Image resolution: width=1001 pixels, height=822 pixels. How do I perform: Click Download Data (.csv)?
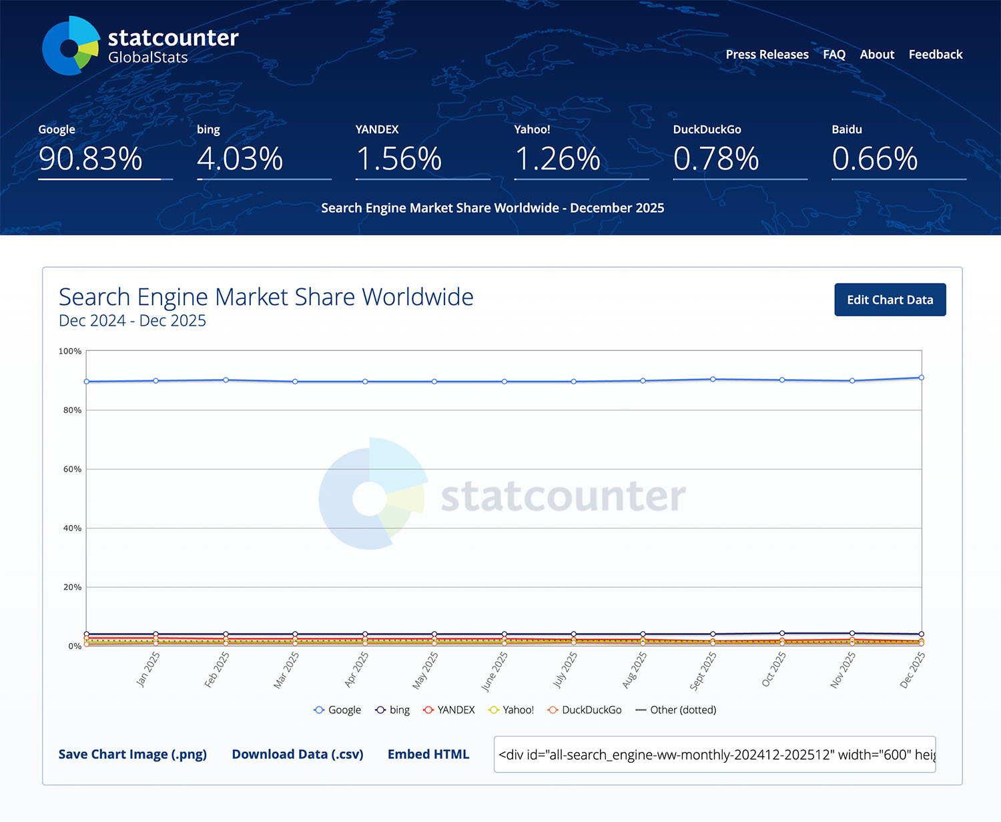point(298,754)
